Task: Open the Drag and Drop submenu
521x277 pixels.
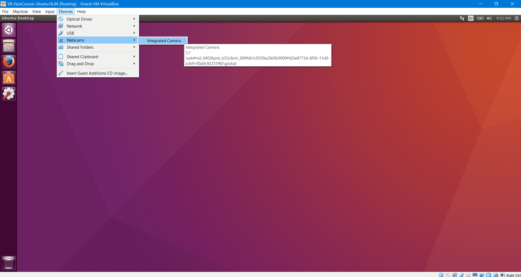Action: 98,64
